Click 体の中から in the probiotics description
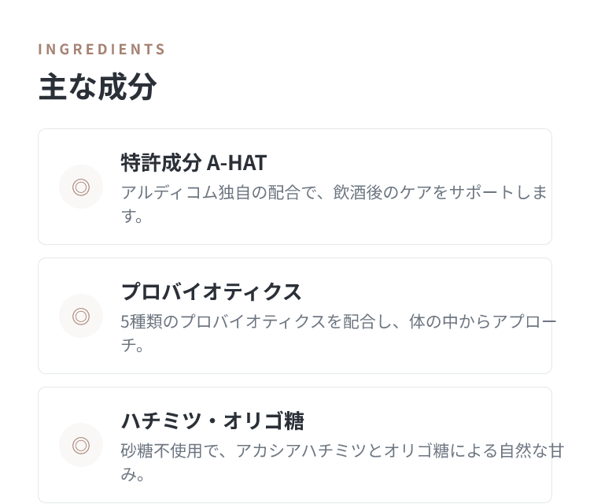Screen dimensions: 590x504 [442, 321]
